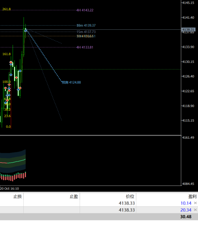Click the 盈利 column header
198x234 pixels.
point(193,196)
